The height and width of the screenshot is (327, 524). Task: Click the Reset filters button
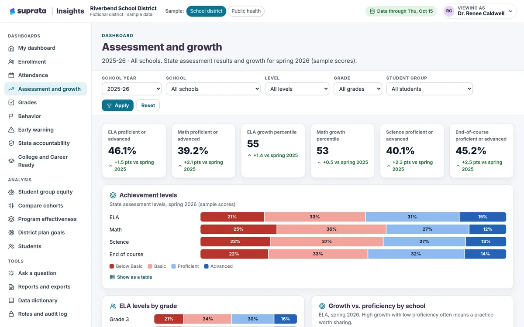coord(148,106)
